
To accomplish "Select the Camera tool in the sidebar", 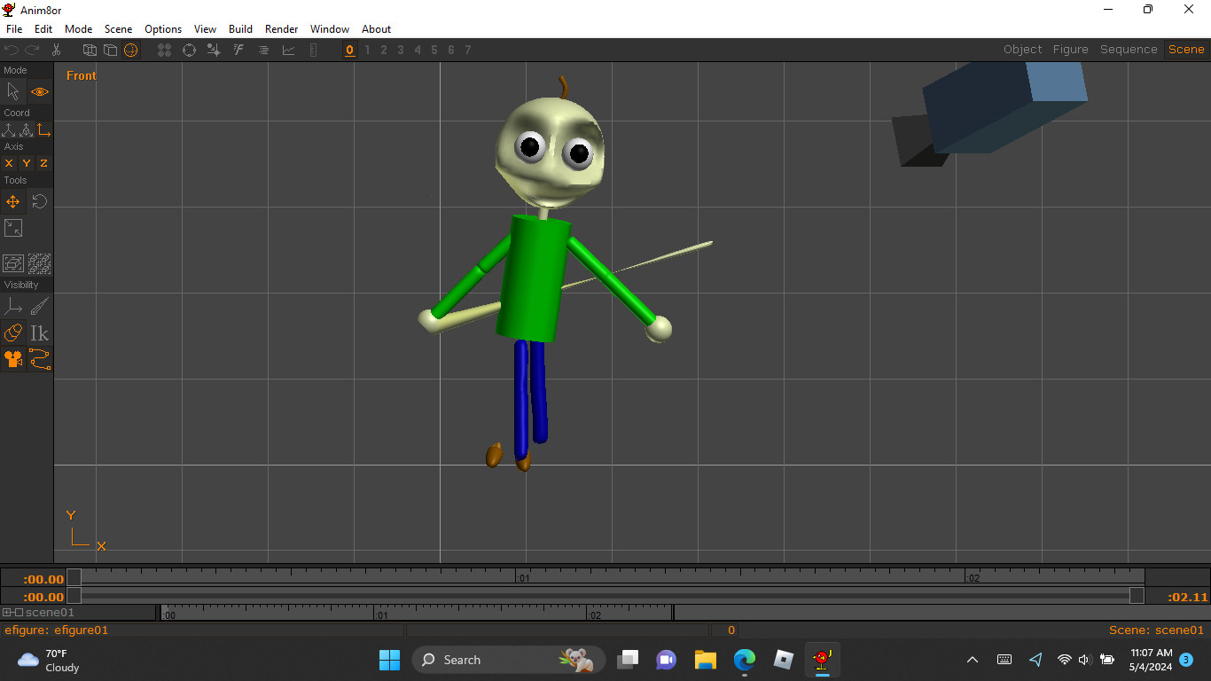I will pos(12,359).
